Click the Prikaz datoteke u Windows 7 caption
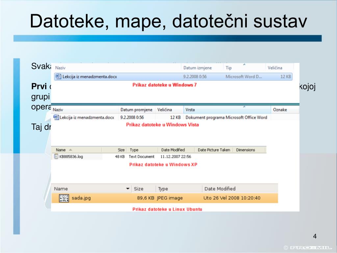 click(x=165, y=85)
